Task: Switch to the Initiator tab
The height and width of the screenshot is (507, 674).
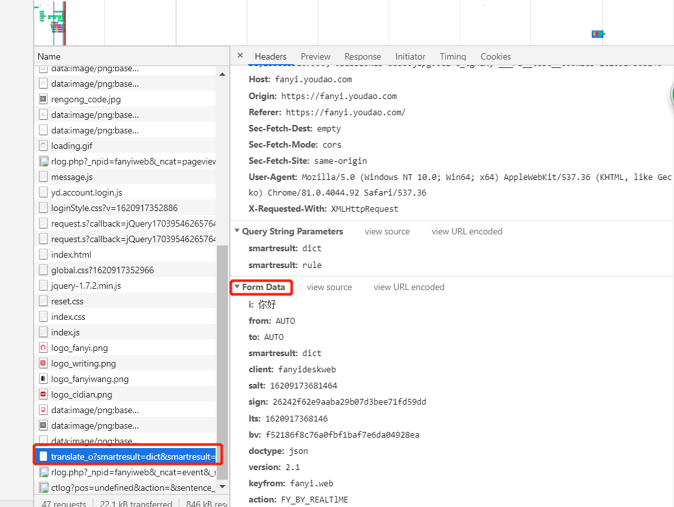Action: 410,56
